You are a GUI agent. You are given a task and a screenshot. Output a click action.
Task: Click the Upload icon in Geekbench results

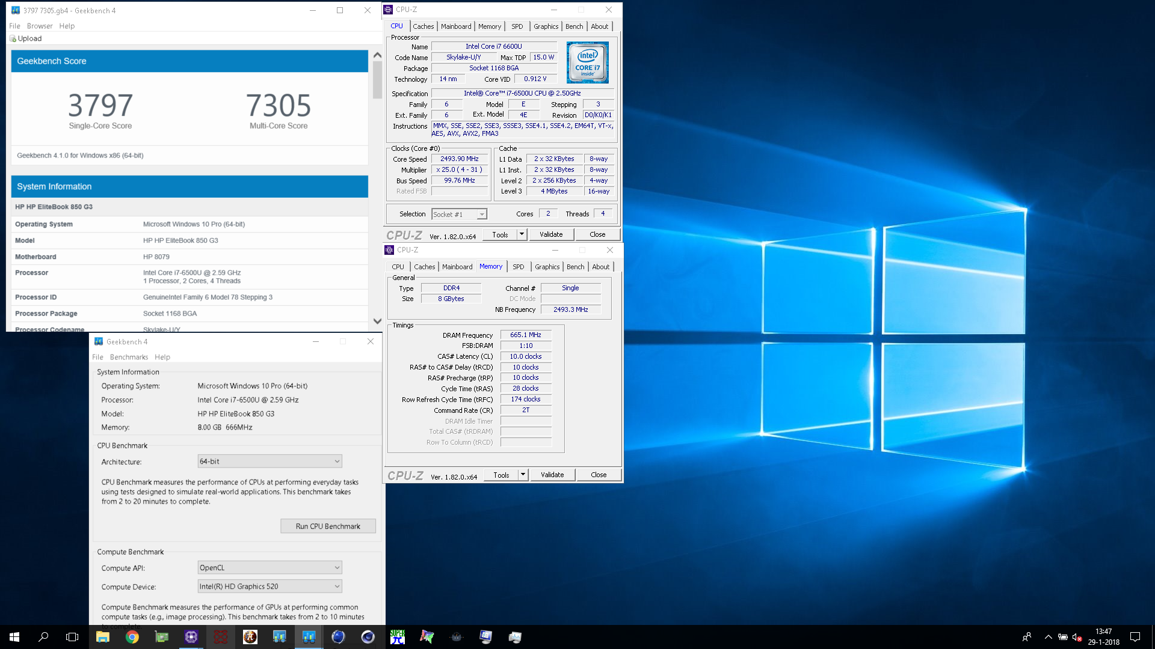[x=13, y=38]
